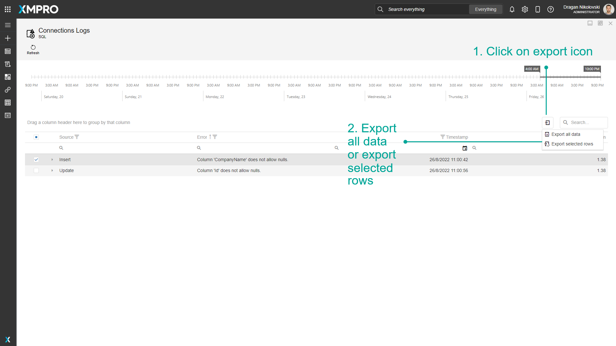The image size is (616, 346).
Task: Click the 10:00 PM timeline range handle
Action: click(x=591, y=69)
